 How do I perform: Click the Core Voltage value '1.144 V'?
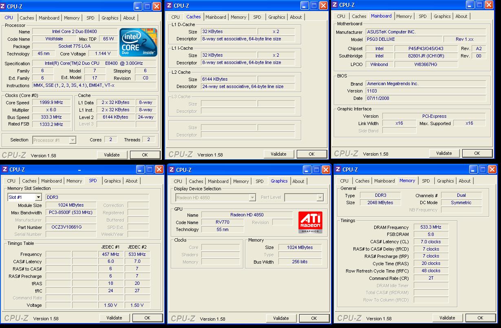[x=103, y=53]
